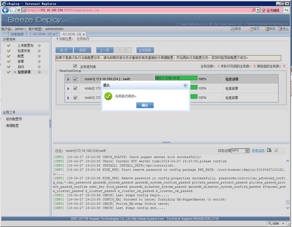The width and height of the screenshot is (292, 227).
Task: Click the 生成报告 button
Action: tap(145, 50)
